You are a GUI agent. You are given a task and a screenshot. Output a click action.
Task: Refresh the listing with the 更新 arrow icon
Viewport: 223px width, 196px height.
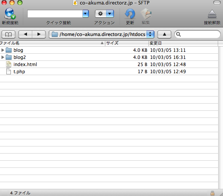point(130,14)
